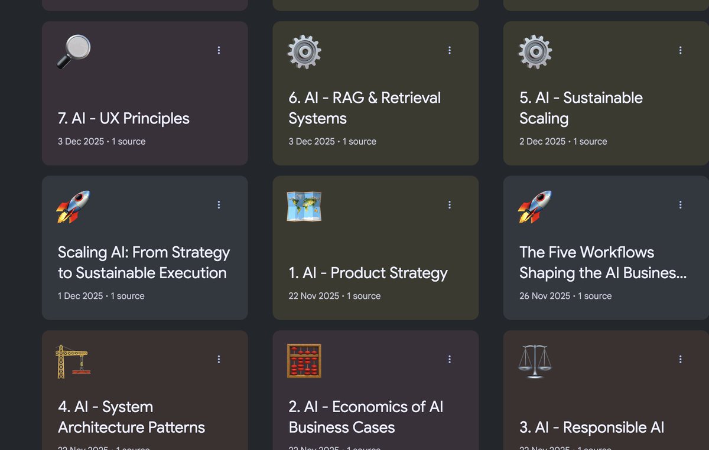Click the balance scale emoji on Responsible AI card
Viewport: 709px width, 450px height.
pos(535,361)
